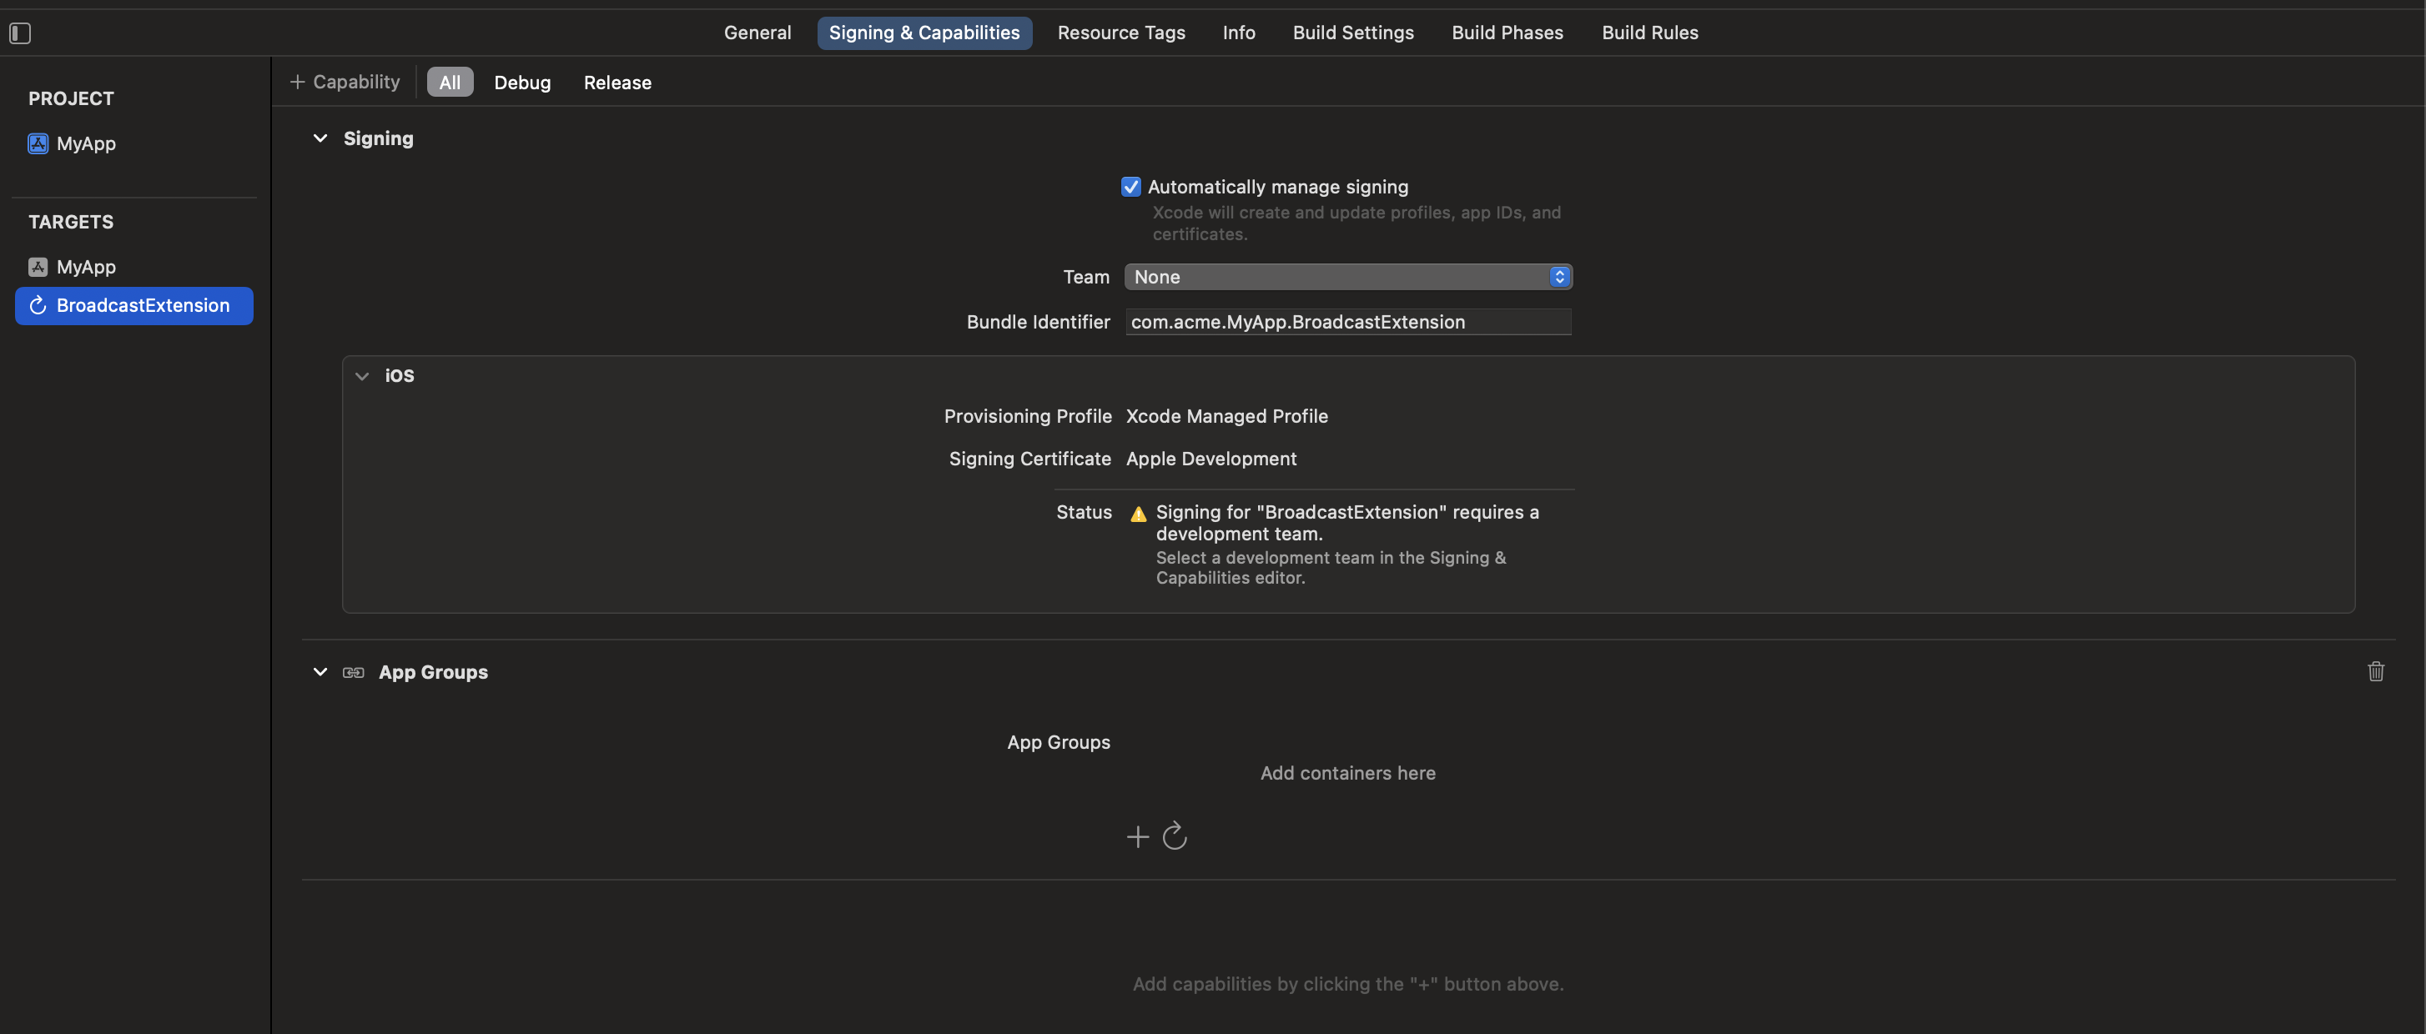Viewport: 2426px width, 1034px height.
Task: Open the Team dropdown
Action: (x=1347, y=277)
